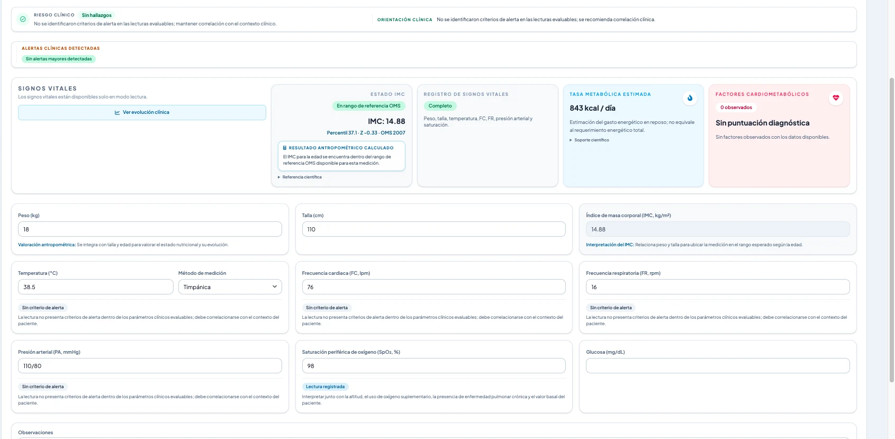Open the Método de medición Timpánica dropdown

[230, 287]
